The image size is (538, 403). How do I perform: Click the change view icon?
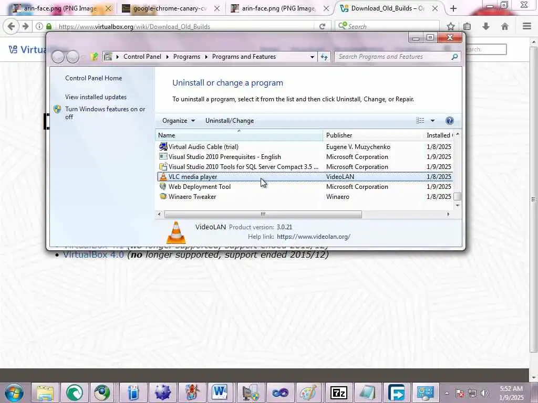(420, 120)
